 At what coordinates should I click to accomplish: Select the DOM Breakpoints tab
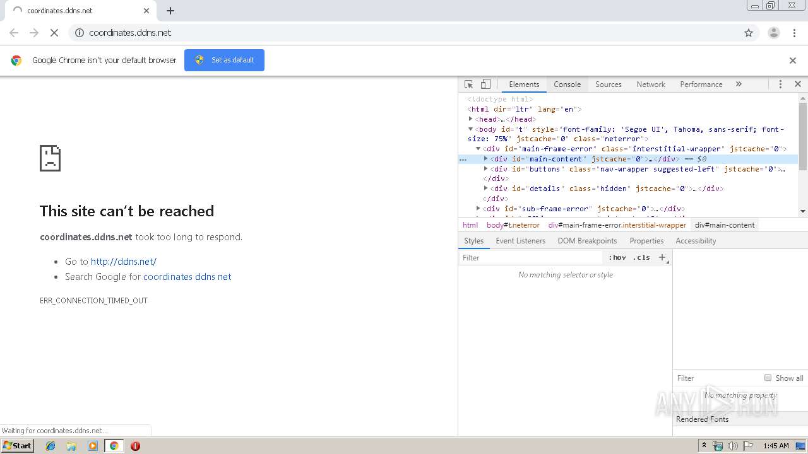[587, 241]
